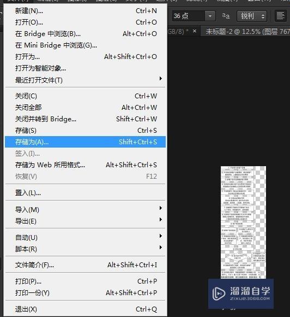Open 在 Bridge 中浏览(B)... entry
Image resolution: width=290 pixels, height=317 pixels.
(85, 34)
